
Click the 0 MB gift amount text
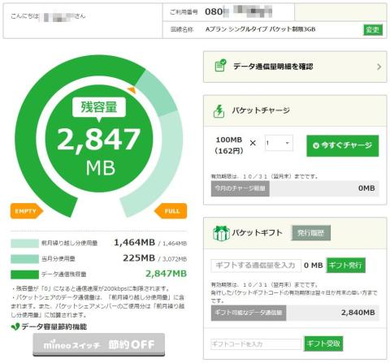(314, 266)
